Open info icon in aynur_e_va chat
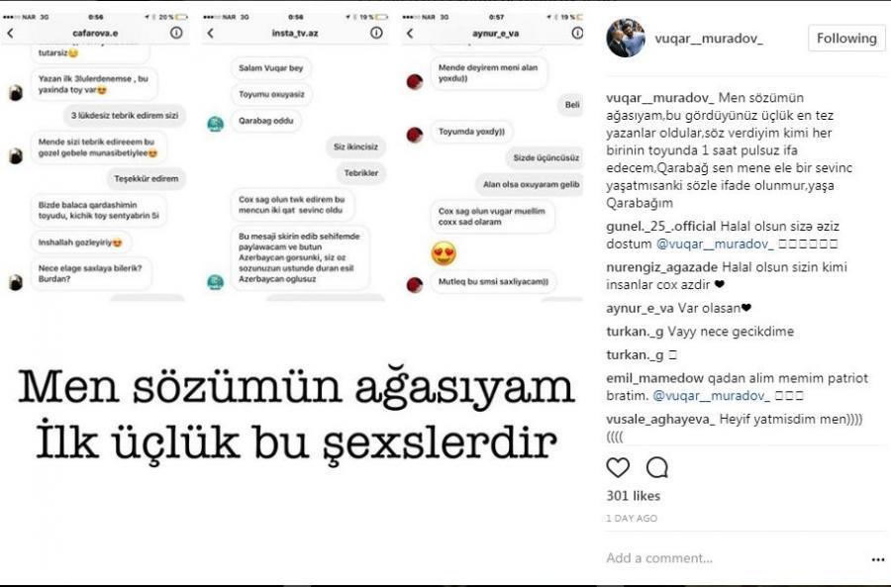Screen dimensions: 891x587 (x=577, y=33)
